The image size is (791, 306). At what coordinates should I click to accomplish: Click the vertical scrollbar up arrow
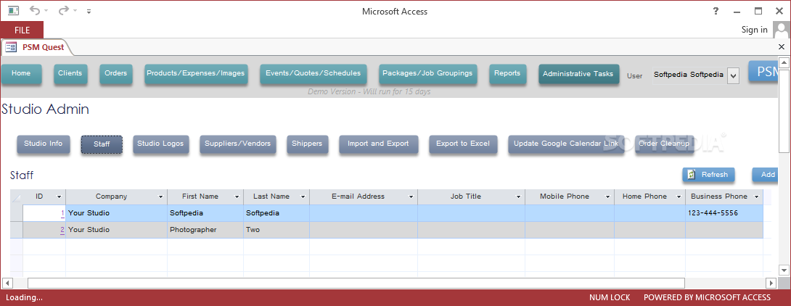tap(784, 62)
